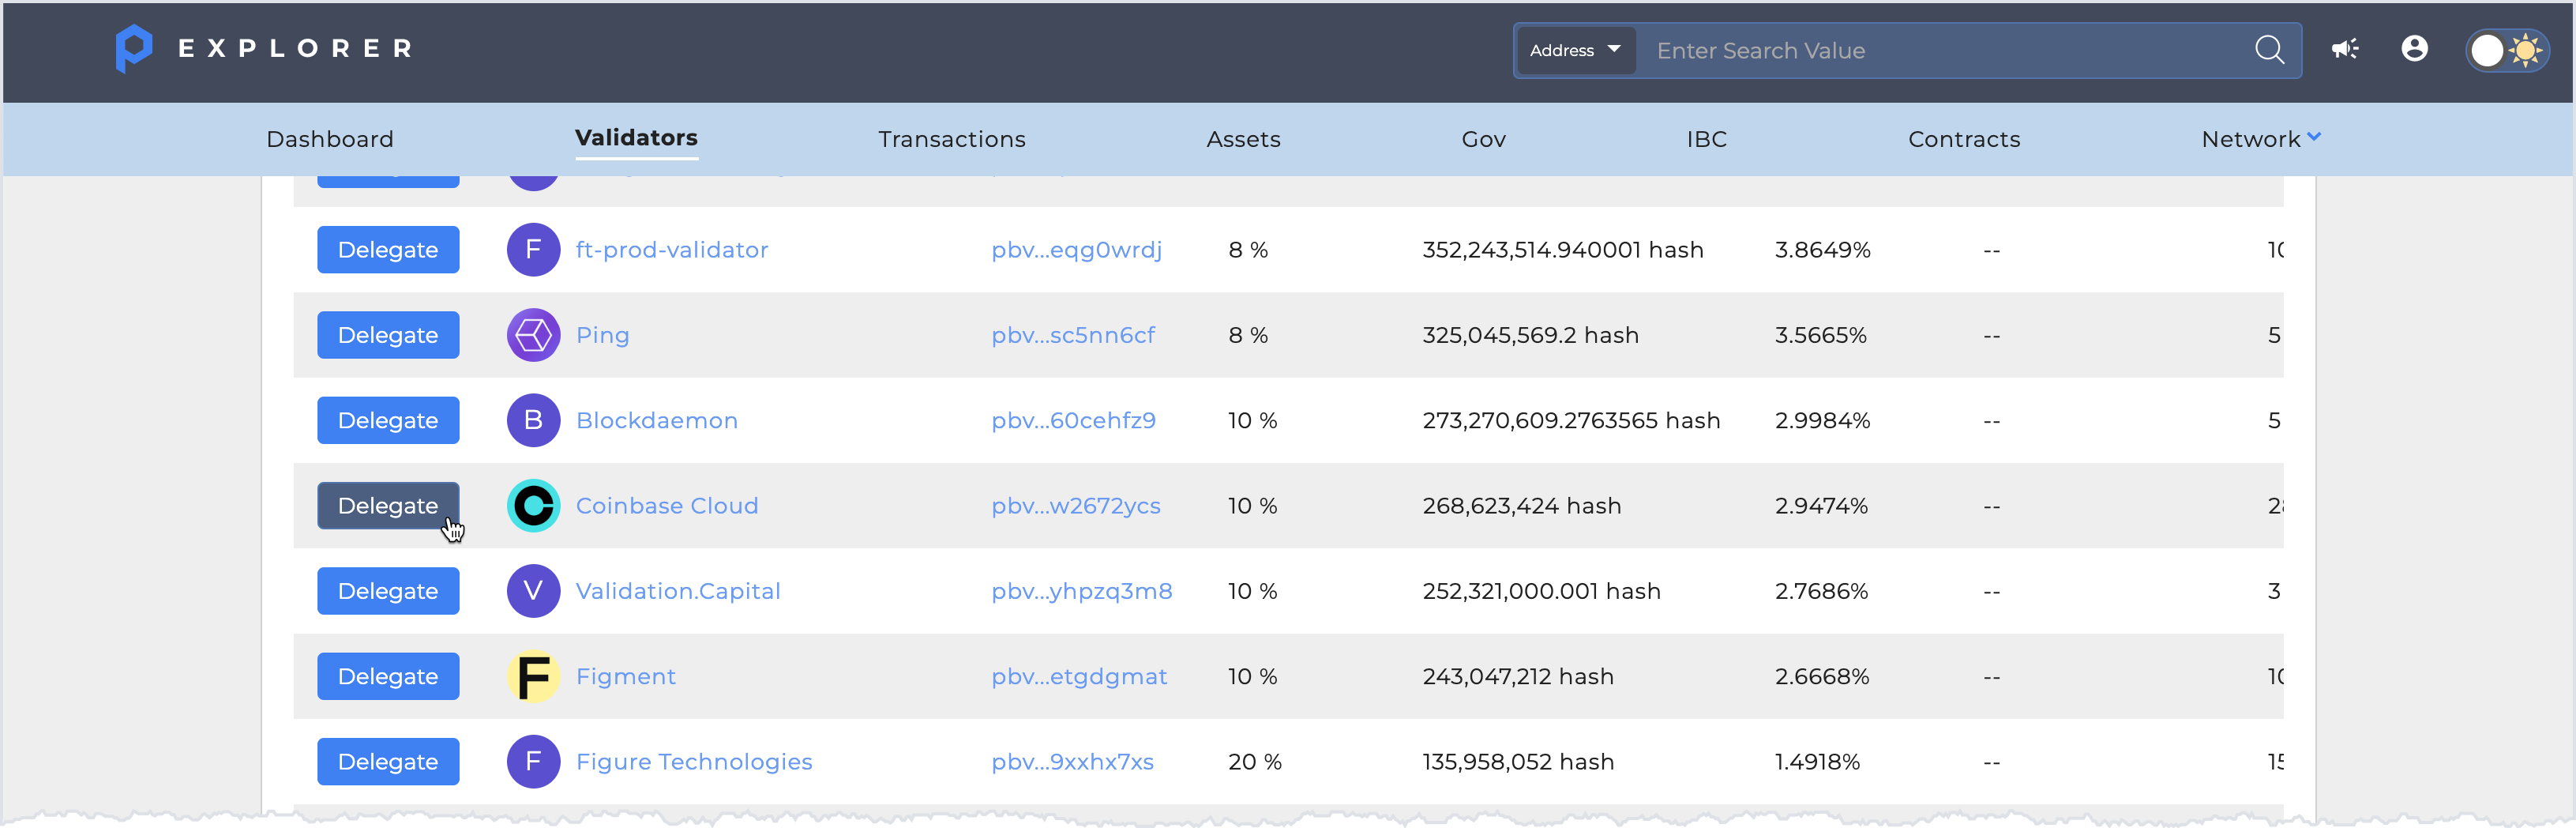Click the 243,047,212 hash value
The height and width of the screenshot is (828, 2576).
[x=1518, y=676]
